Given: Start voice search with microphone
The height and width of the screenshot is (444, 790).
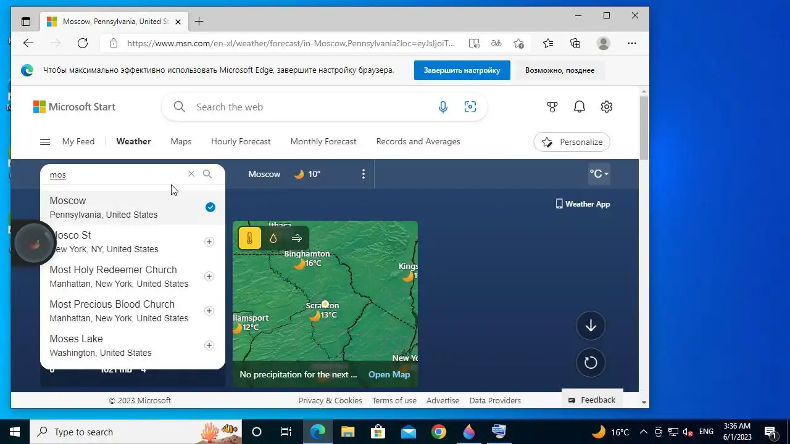Looking at the screenshot, I should (443, 107).
